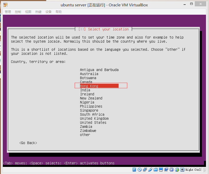This screenshot has width=209, height=174.
Task: Open the 帮助 menu
Action: click(59, 12)
